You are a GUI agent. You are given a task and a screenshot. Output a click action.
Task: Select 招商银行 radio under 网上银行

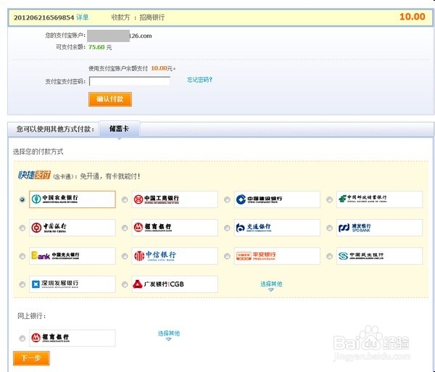click(22, 338)
